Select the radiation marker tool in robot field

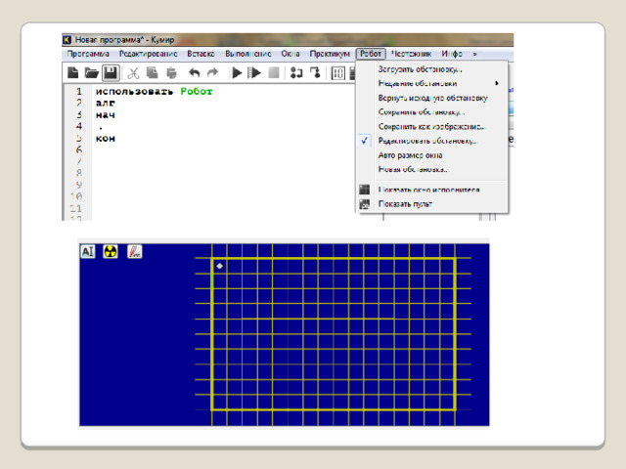coord(110,251)
